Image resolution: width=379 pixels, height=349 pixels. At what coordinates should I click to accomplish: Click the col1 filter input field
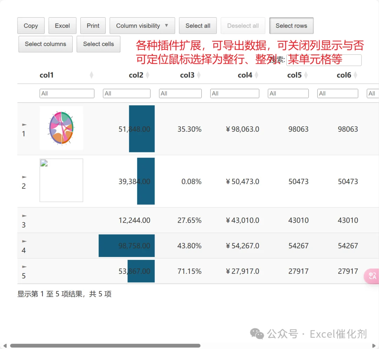coord(67,94)
